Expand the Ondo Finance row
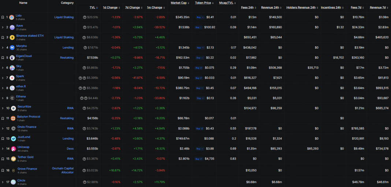The image size is (391, 187). pos(3,128)
